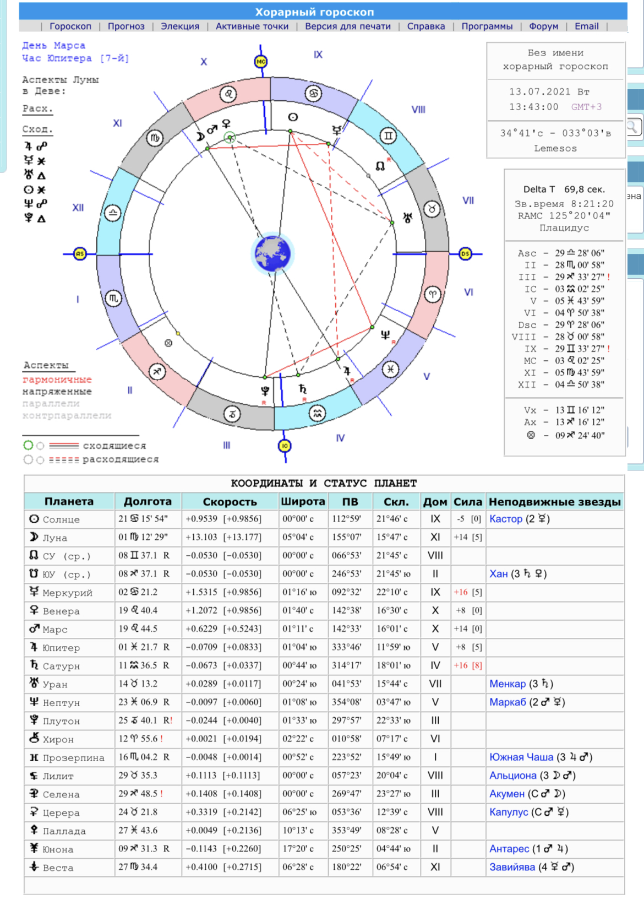Viewport: 644px width, 905px height.
Task: Open the Прогноз menu item
Action: coord(126,26)
